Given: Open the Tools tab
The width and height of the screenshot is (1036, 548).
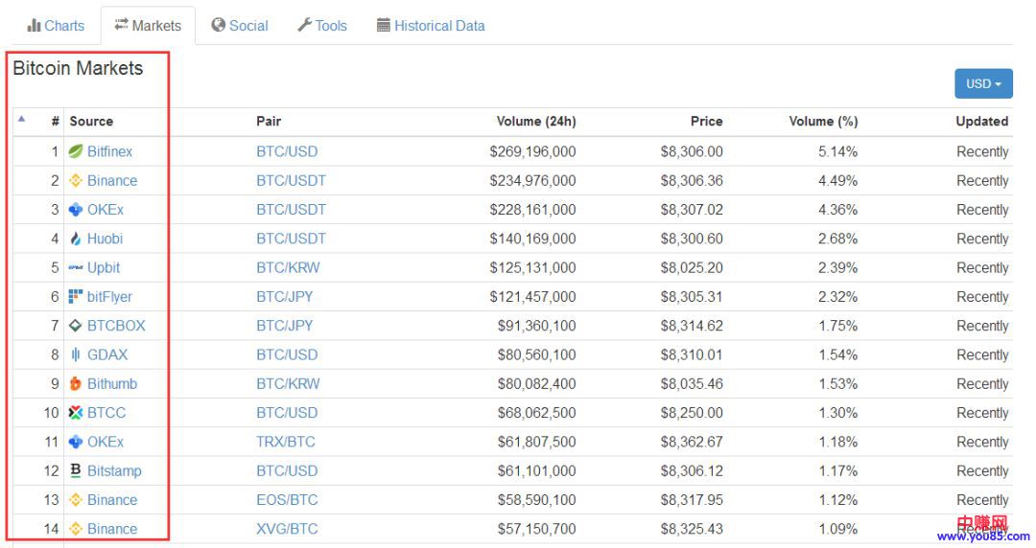Looking at the screenshot, I should [322, 26].
